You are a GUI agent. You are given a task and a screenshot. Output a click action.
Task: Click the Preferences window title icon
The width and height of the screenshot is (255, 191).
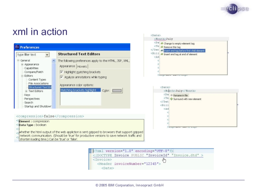point(17,47)
